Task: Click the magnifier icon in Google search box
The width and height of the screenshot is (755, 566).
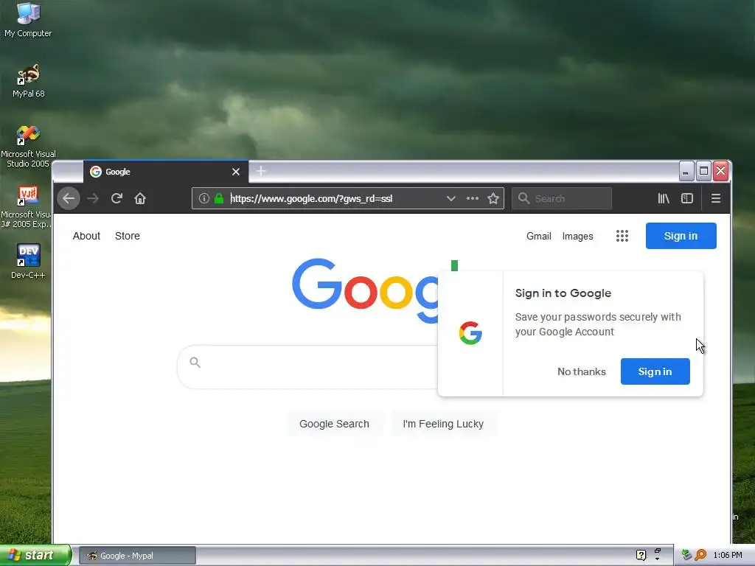Action: pos(195,362)
